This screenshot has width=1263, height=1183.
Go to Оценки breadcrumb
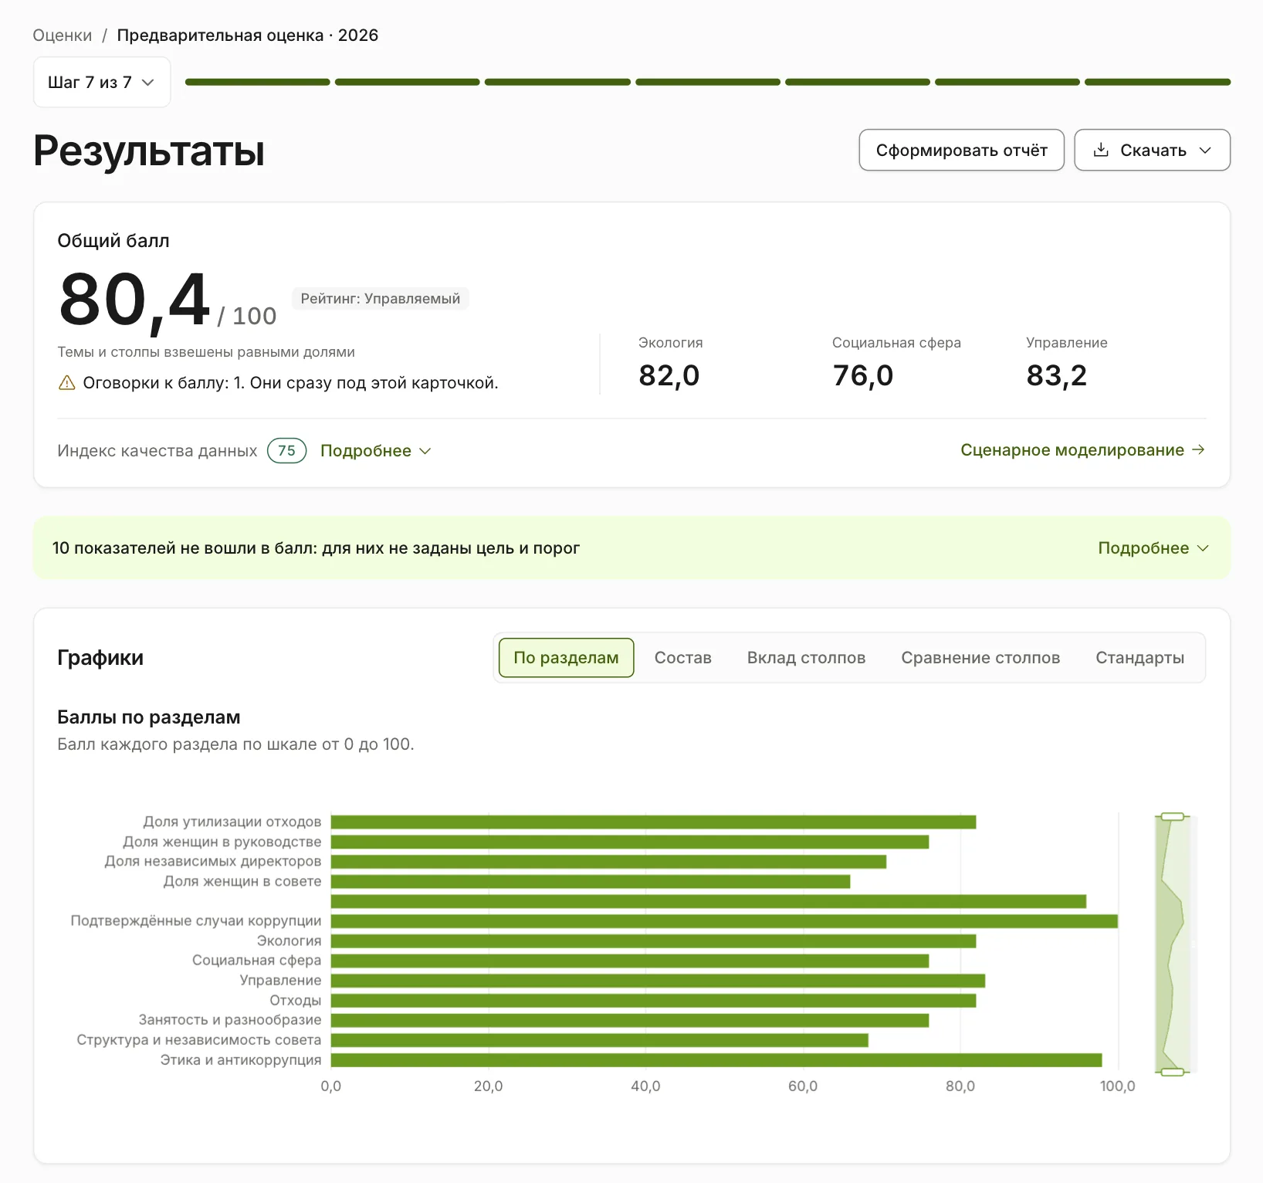pyautogui.click(x=62, y=36)
